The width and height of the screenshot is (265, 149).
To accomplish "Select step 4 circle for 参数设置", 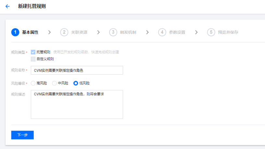I will coord(162,32).
